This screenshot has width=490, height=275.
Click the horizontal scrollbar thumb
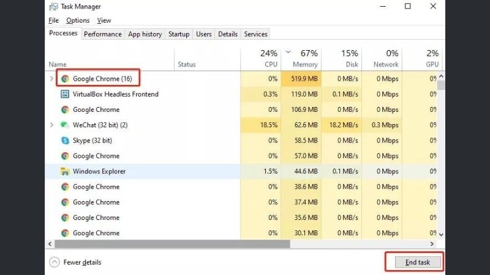[x=172, y=244]
